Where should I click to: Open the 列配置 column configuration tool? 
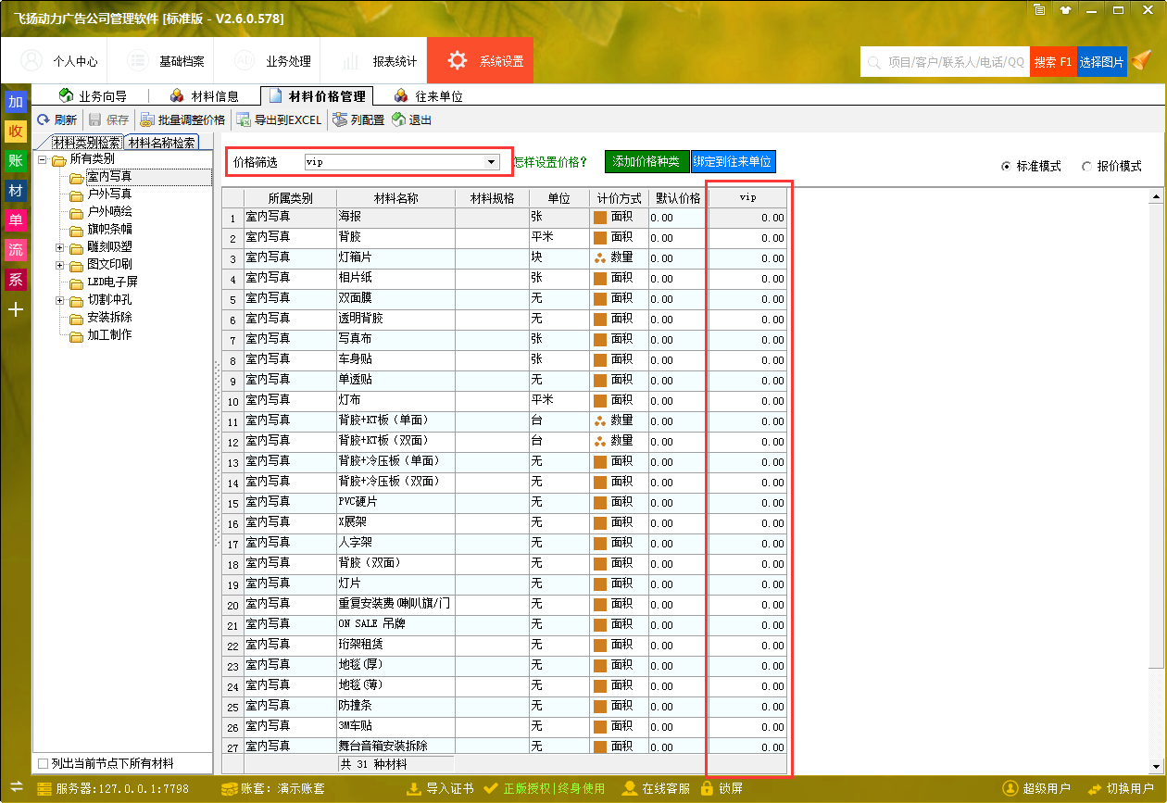pos(358,119)
